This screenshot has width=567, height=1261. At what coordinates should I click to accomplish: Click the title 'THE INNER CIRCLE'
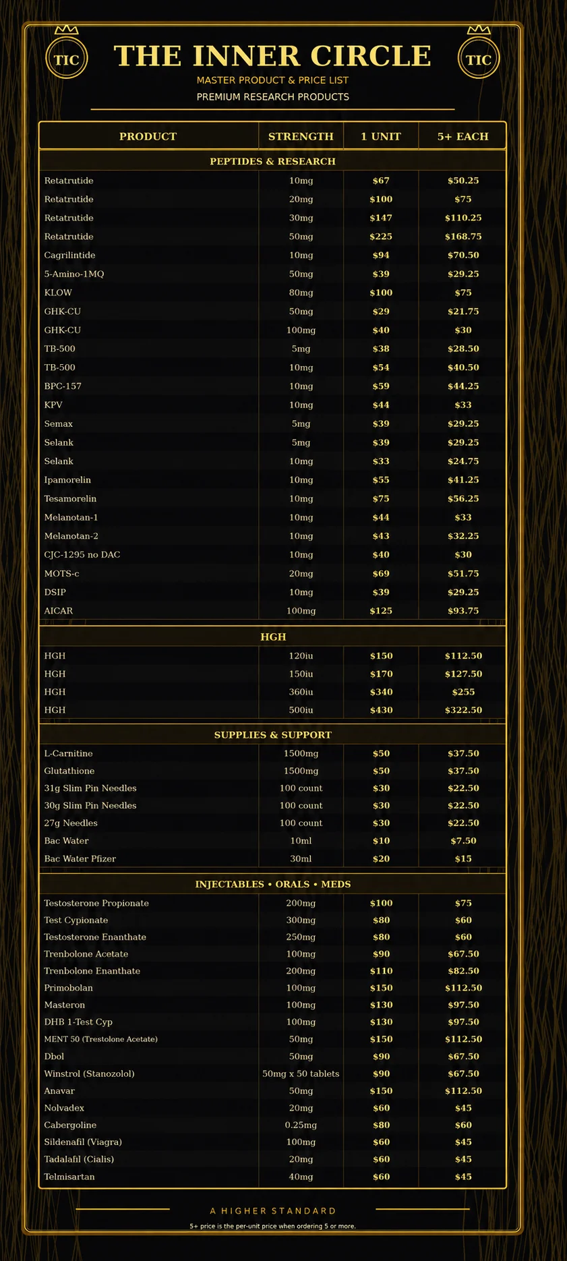[273, 56]
